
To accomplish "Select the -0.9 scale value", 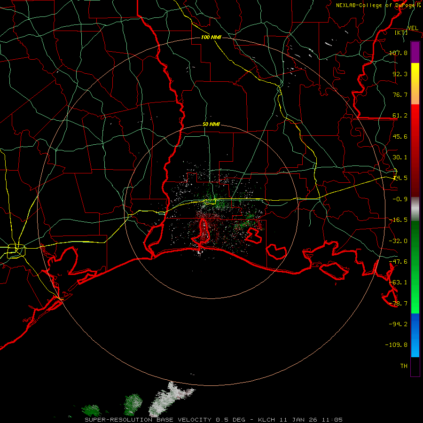I will point(398,199).
